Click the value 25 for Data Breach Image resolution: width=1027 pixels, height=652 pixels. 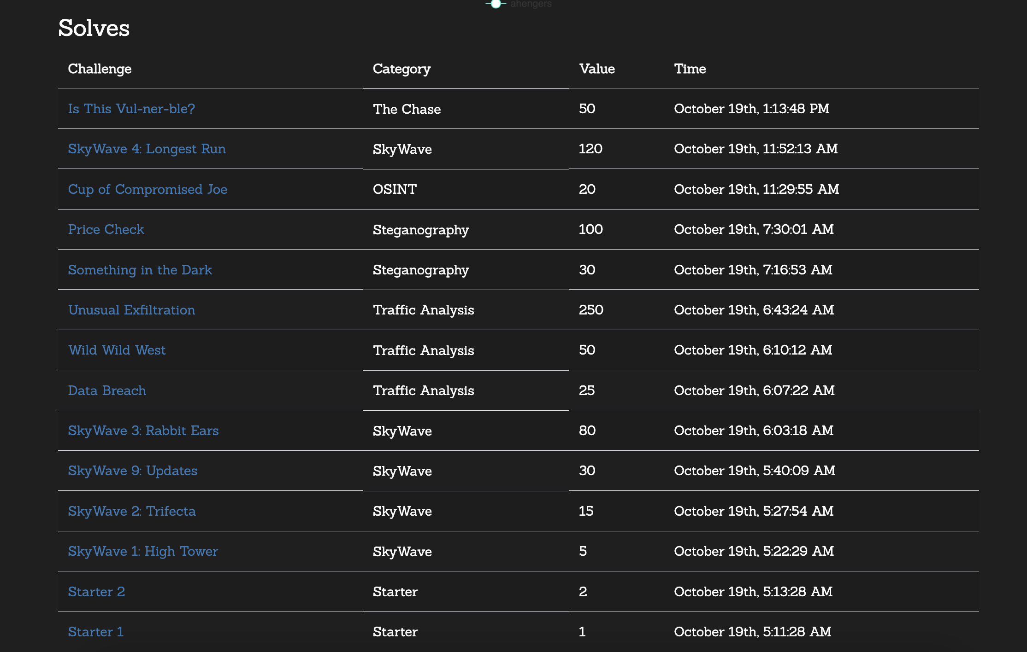click(587, 390)
